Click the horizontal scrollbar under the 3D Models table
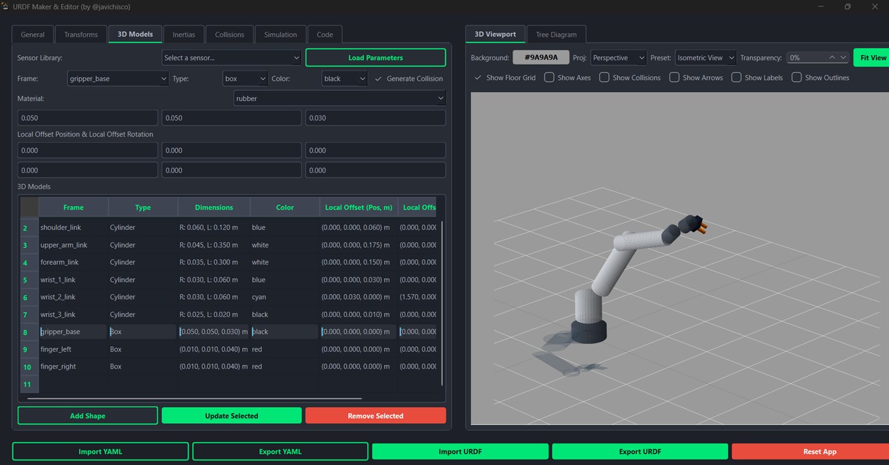The height and width of the screenshot is (465, 889). coord(194,399)
